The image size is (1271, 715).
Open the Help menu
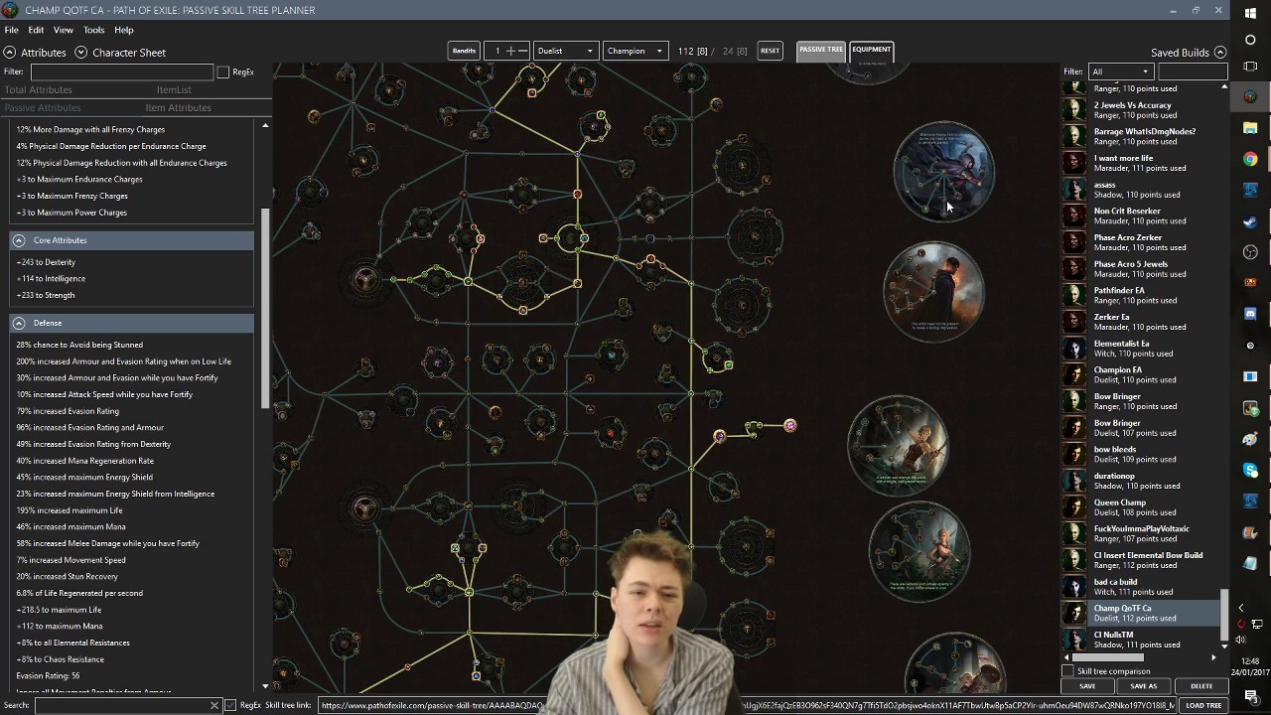(123, 30)
